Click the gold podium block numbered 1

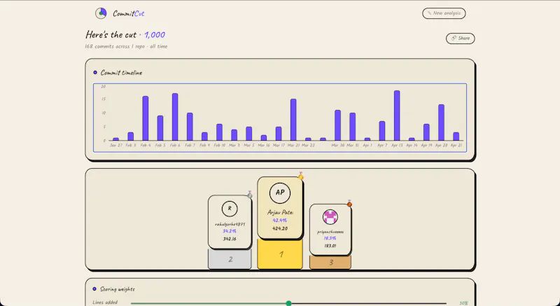coord(280,254)
